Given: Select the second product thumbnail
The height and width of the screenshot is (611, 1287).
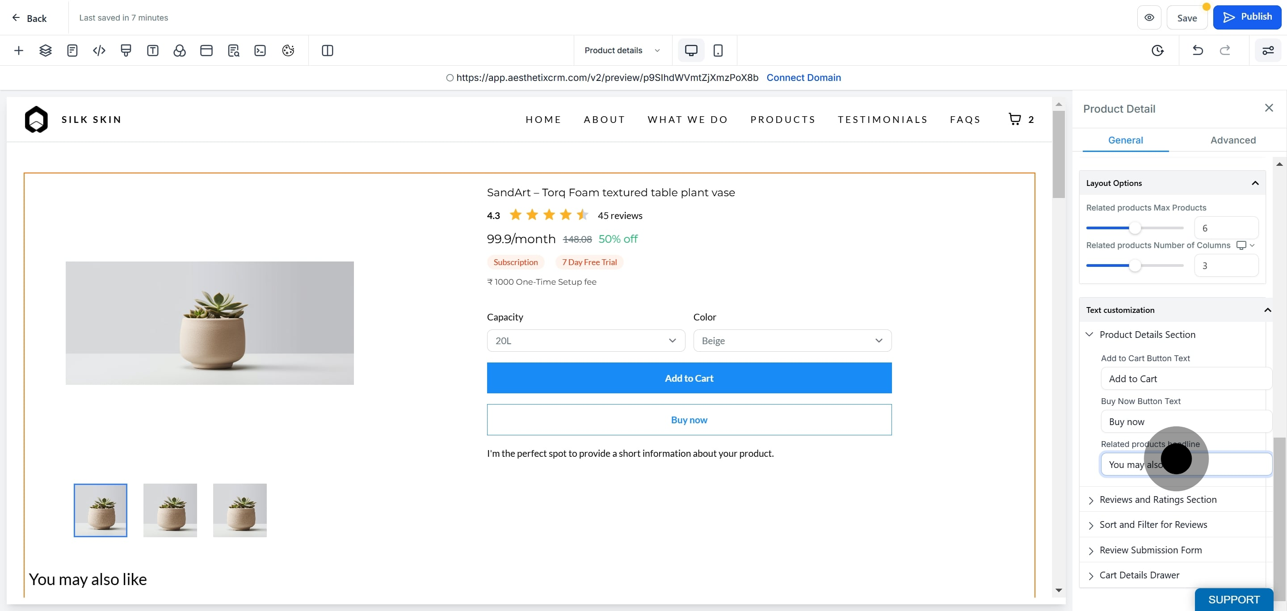Looking at the screenshot, I should tap(170, 510).
